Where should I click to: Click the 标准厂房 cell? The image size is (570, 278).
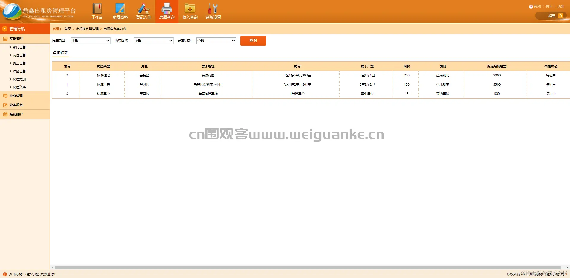click(x=103, y=84)
